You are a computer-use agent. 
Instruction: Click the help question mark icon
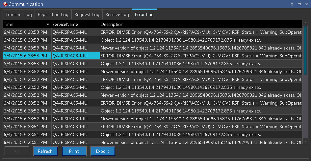292,4
